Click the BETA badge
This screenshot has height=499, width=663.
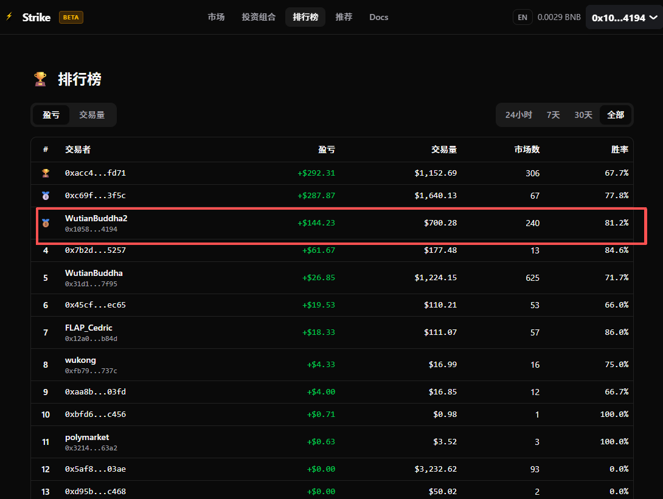71,18
